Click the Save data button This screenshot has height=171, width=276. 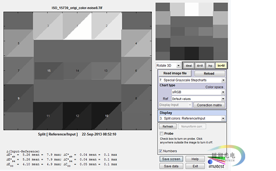coord(171,166)
